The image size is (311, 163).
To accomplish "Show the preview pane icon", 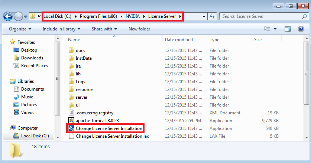I will coord(287,29).
